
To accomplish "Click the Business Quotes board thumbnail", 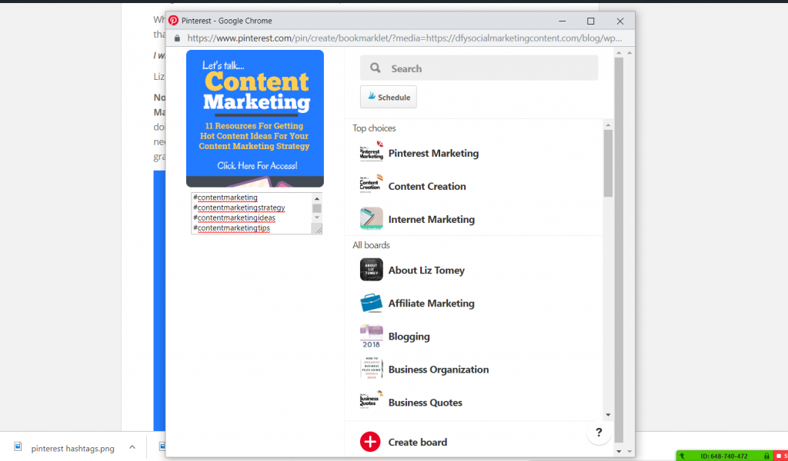I will tap(372, 402).
